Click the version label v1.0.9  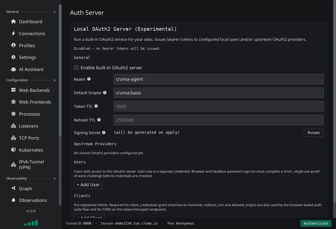click(x=31, y=211)
